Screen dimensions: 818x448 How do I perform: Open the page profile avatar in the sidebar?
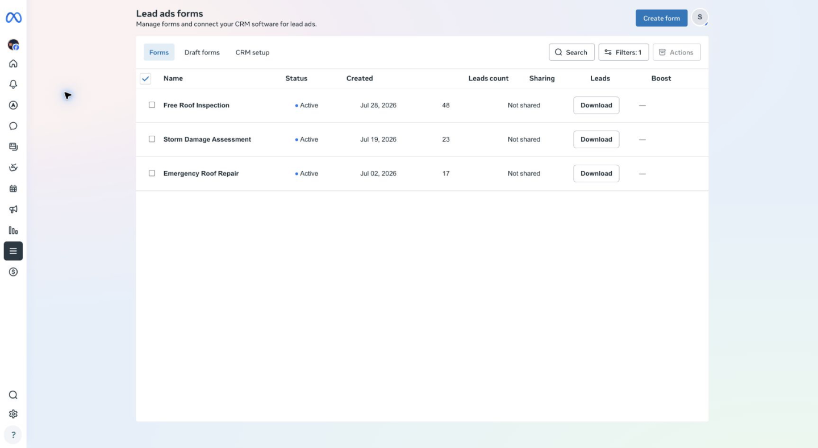pyautogui.click(x=13, y=44)
